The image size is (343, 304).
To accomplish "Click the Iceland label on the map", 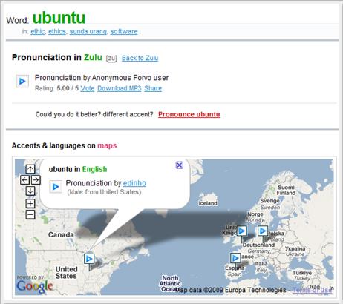I will 208,203.
